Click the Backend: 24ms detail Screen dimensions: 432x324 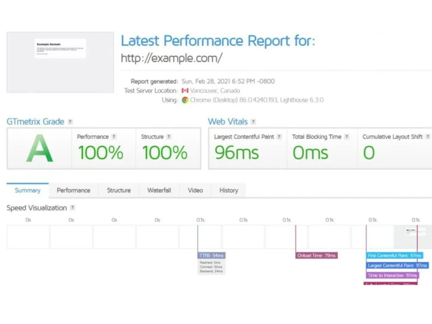click(211, 271)
